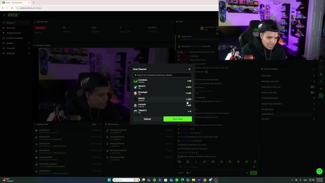Click the chat message input
This screenshot has width=325, height=183.
pos(217,167)
